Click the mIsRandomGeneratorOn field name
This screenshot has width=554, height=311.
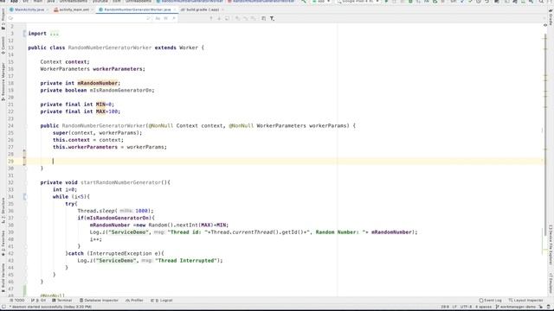coord(121,90)
